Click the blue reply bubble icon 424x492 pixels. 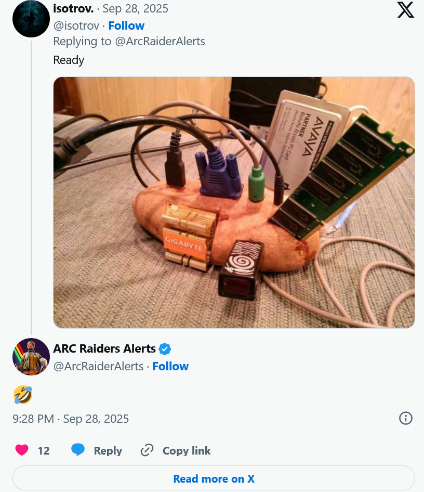[78, 450]
